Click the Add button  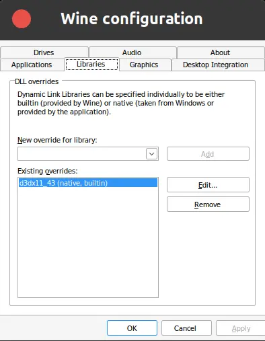pos(208,154)
